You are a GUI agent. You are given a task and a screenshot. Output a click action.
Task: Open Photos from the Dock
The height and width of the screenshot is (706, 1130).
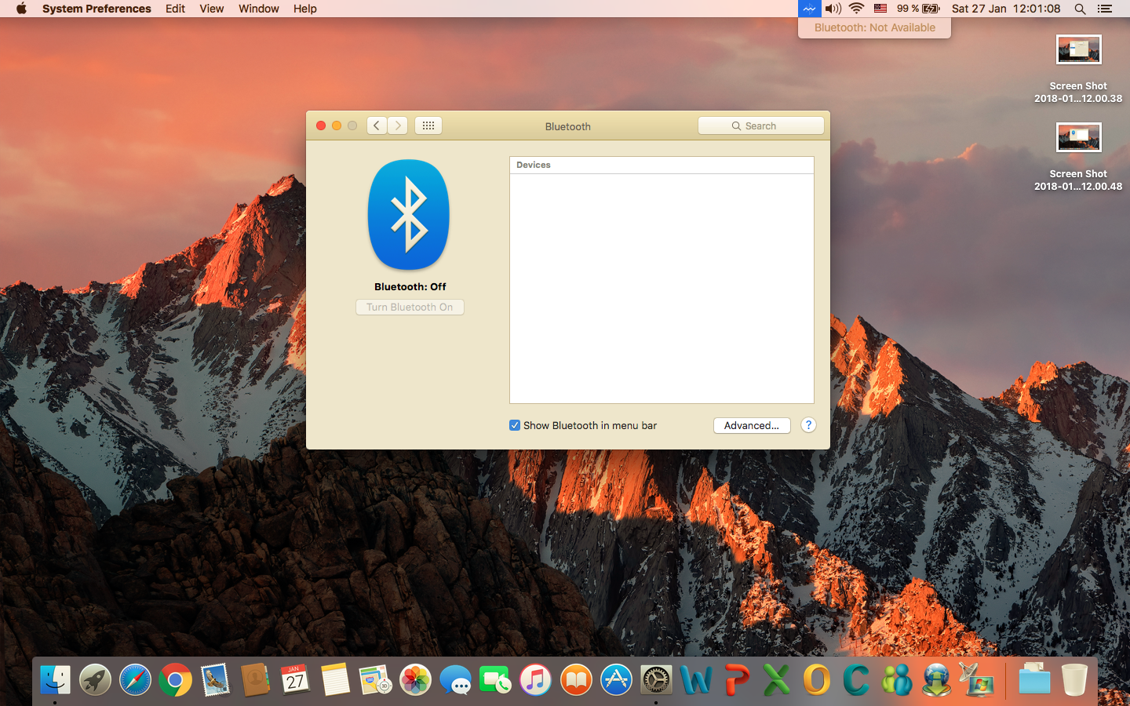coord(415,679)
